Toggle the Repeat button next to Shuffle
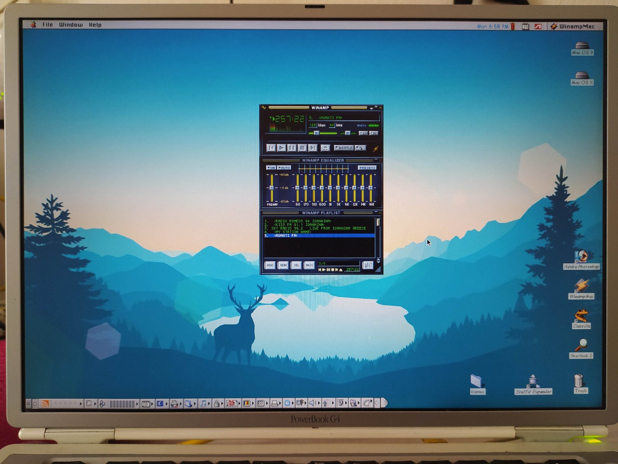The height and width of the screenshot is (464, 618). click(360, 148)
